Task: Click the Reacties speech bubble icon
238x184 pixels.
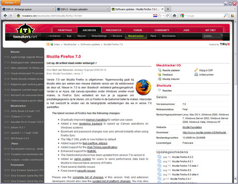Action: tap(159, 90)
